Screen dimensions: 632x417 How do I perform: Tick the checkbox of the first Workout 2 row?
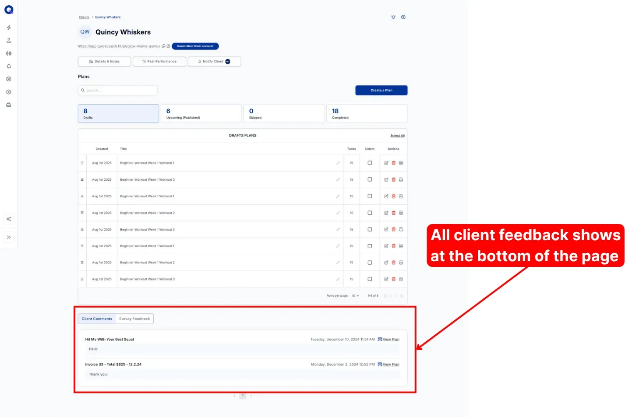point(370,213)
